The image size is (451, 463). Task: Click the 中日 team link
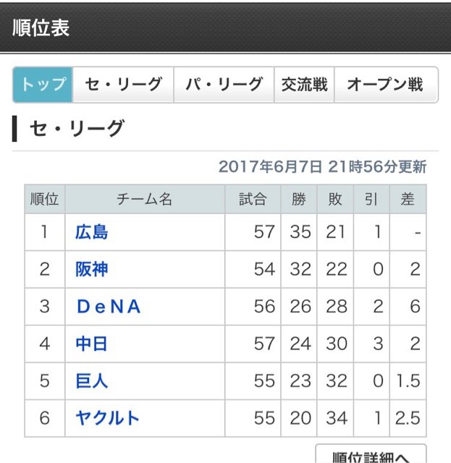click(91, 344)
